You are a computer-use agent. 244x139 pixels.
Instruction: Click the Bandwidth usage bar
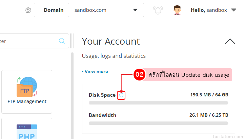[x=158, y=123]
